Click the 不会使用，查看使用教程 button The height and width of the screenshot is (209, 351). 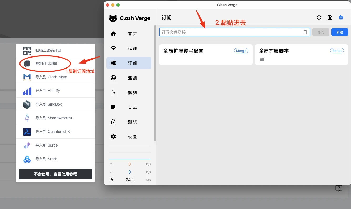click(55, 174)
